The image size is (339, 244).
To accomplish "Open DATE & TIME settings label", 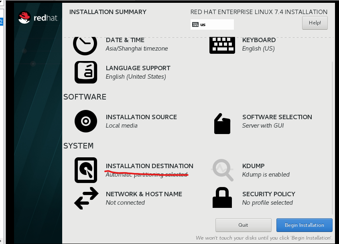I will click(125, 40).
